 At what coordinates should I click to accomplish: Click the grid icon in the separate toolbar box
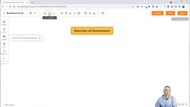103,13
